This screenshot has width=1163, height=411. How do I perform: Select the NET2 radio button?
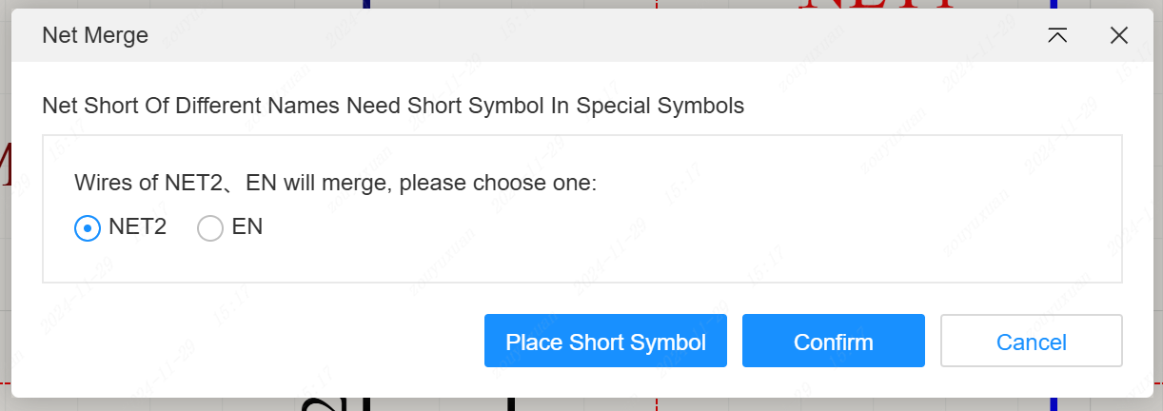point(88,228)
